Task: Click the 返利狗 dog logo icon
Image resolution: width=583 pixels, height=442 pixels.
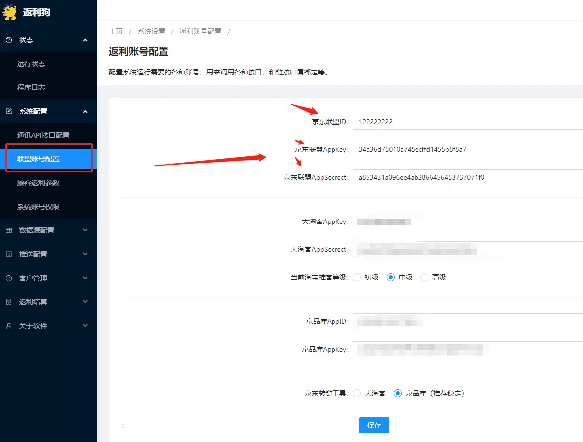Action: pyautogui.click(x=10, y=12)
